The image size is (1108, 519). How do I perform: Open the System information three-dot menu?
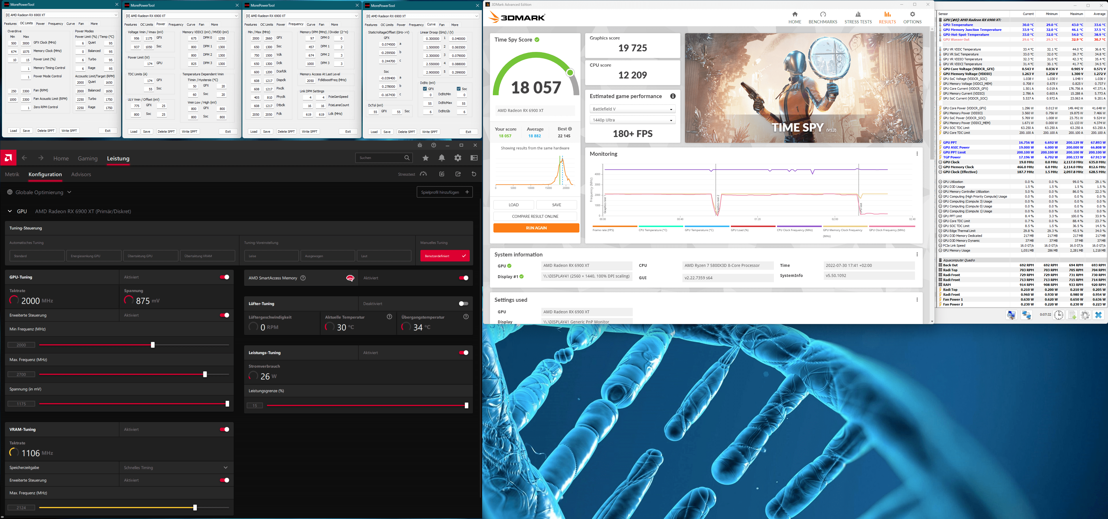[x=917, y=254]
